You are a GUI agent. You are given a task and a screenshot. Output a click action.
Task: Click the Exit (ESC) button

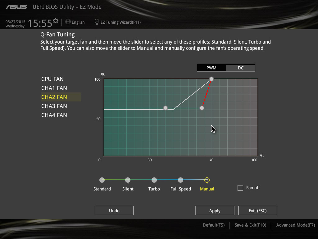click(257, 211)
